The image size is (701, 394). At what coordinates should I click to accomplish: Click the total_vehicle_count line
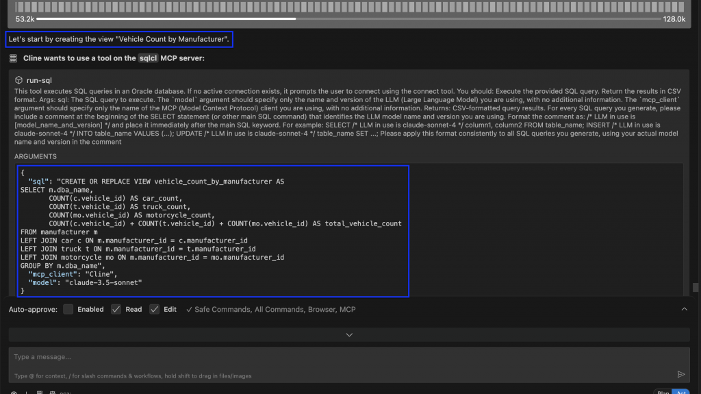pos(225,223)
